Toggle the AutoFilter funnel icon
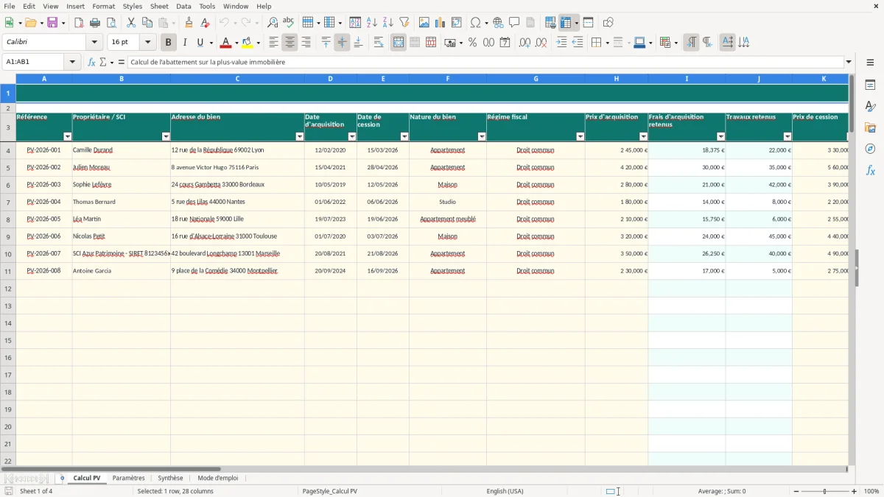 [x=404, y=23]
